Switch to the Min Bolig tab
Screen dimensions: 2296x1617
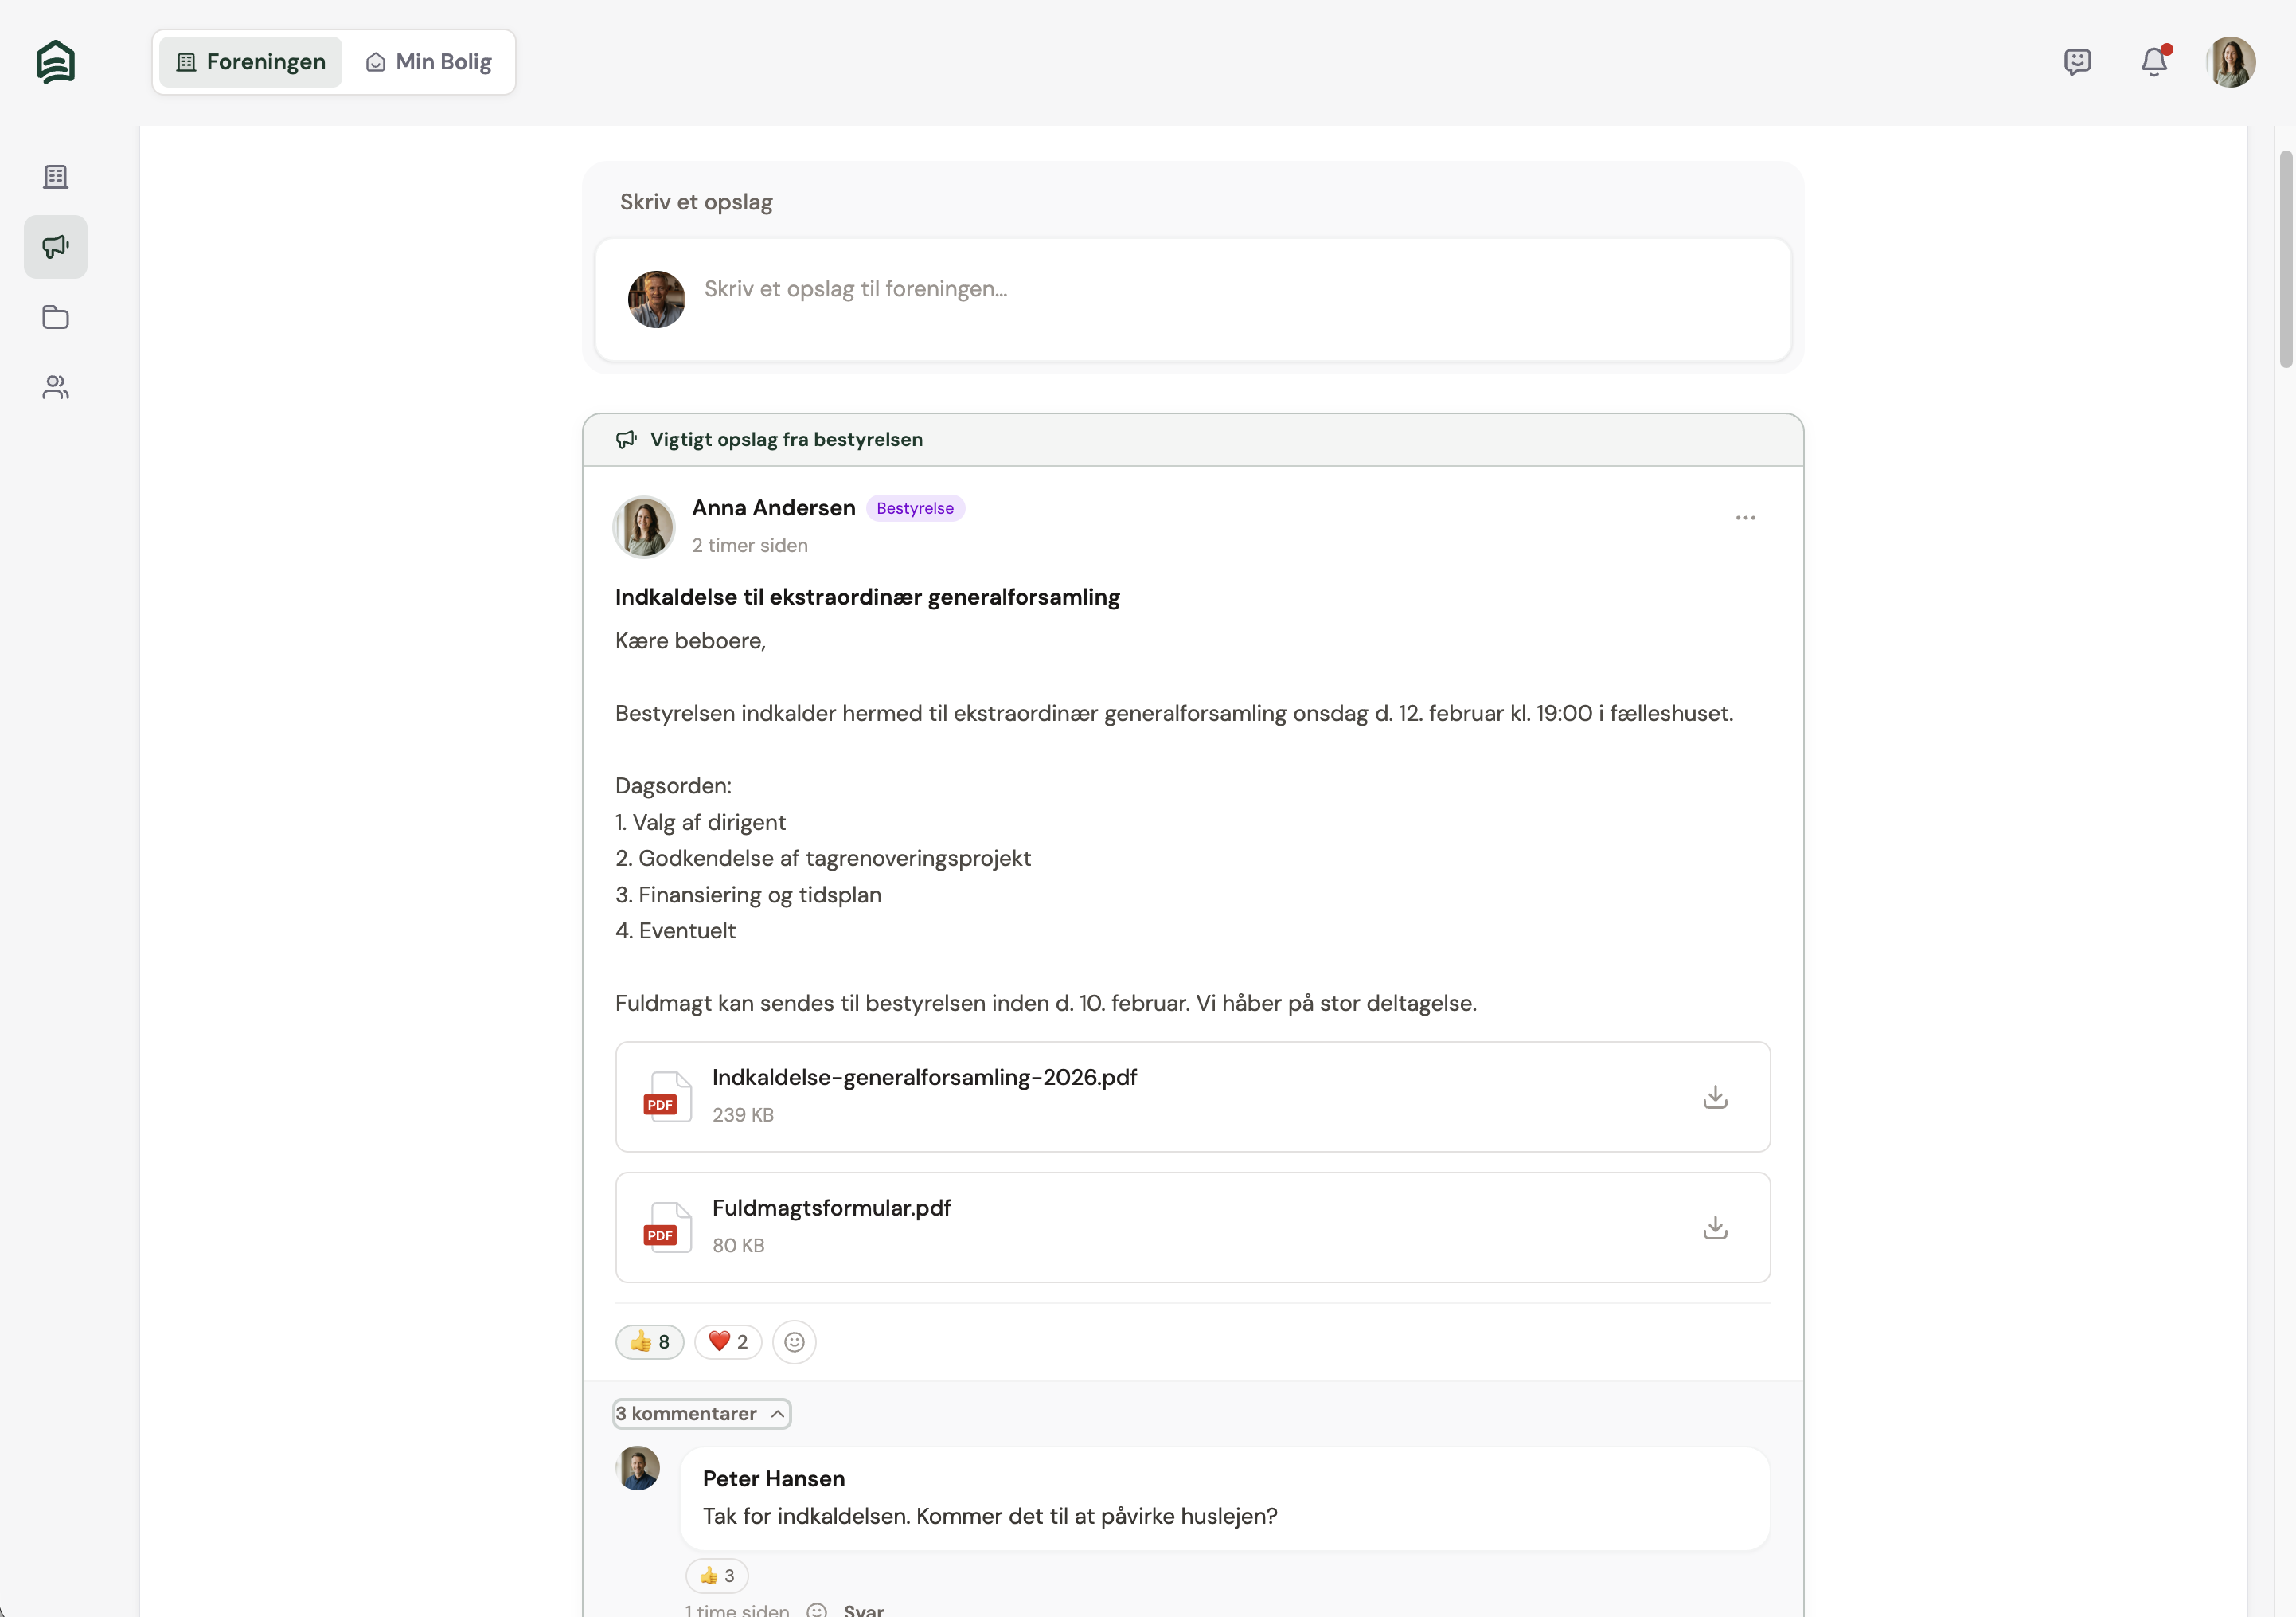[x=429, y=62]
